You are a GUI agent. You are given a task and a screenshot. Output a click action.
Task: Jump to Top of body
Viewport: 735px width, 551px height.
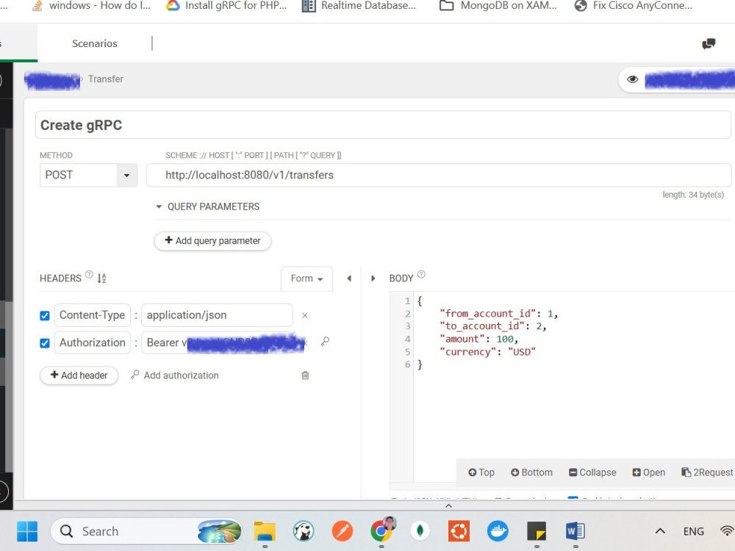tap(481, 472)
